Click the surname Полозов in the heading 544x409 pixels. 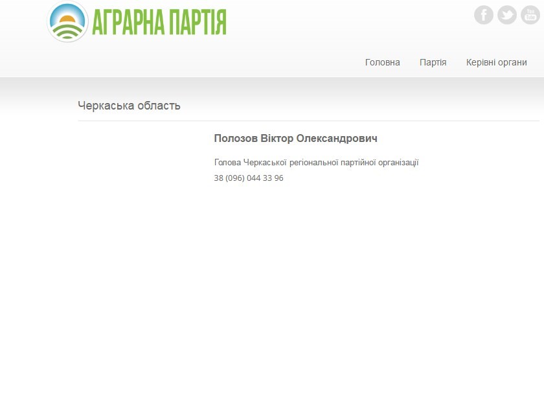(236, 139)
